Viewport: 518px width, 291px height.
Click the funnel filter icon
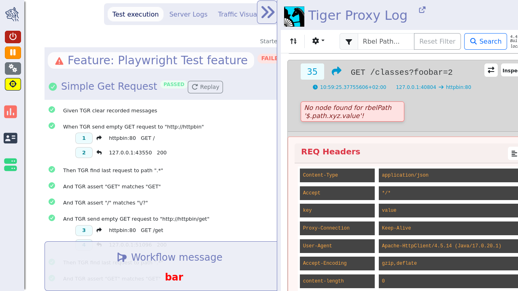(349, 42)
